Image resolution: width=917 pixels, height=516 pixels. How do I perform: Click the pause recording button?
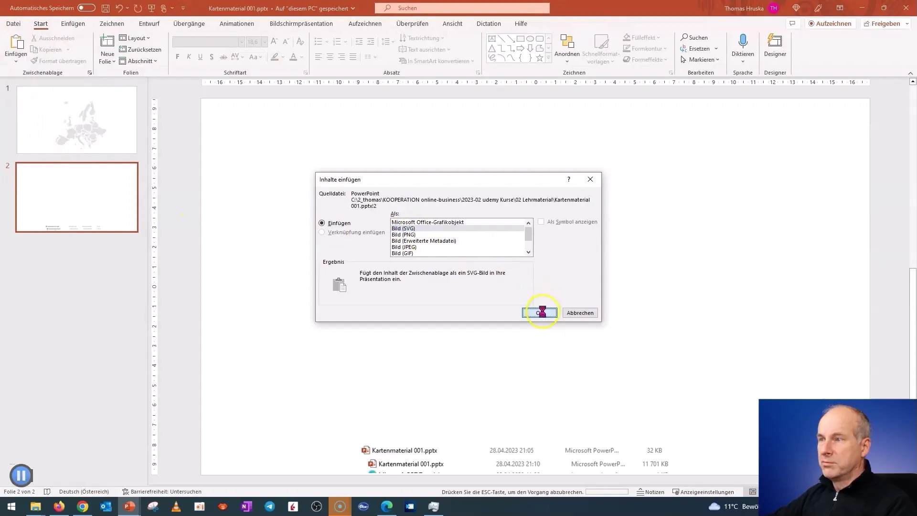[x=21, y=475]
